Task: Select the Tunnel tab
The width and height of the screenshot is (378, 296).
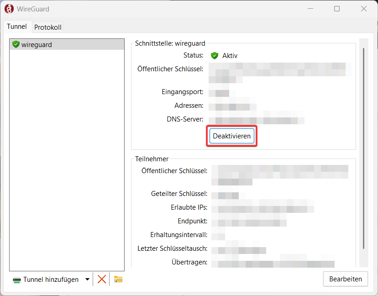Action: click(17, 26)
